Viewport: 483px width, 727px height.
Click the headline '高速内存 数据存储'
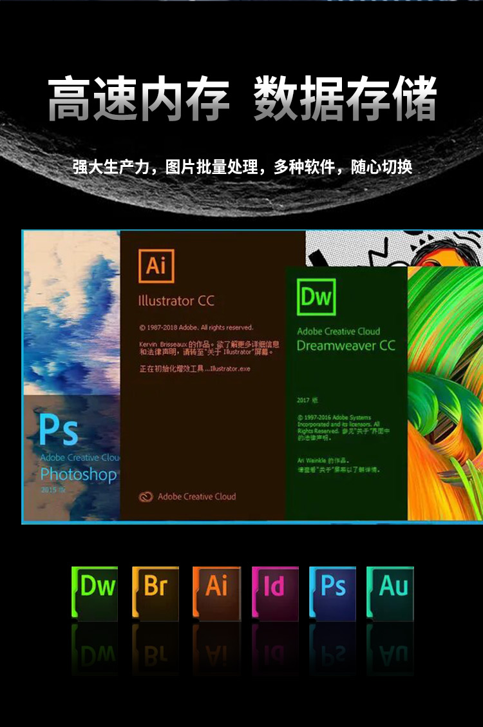(x=242, y=99)
